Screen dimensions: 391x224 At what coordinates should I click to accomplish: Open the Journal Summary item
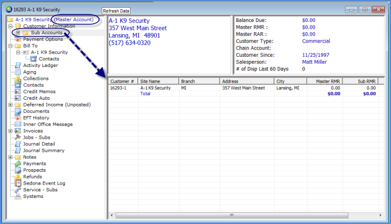point(44,150)
